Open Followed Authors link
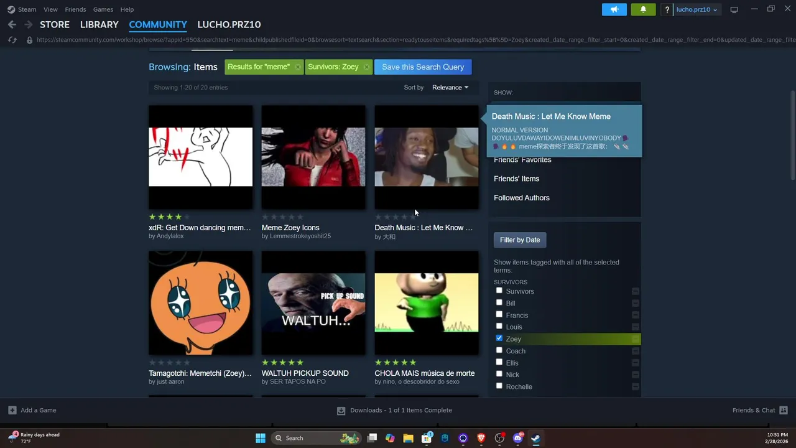The image size is (796, 448). pyautogui.click(x=522, y=198)
